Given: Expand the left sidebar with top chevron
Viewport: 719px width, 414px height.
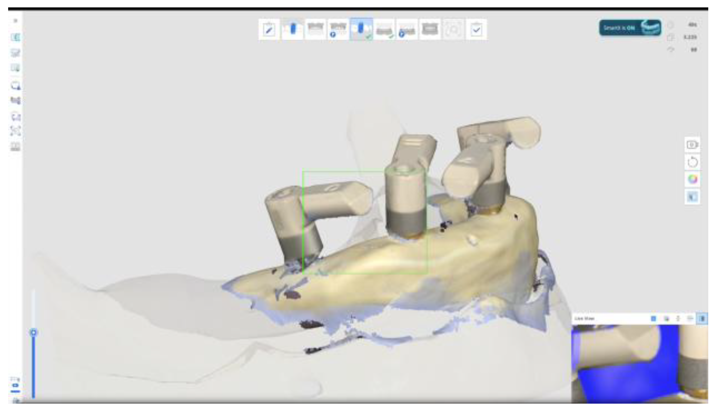Looking at the screenshot, I should pos(16,21).
